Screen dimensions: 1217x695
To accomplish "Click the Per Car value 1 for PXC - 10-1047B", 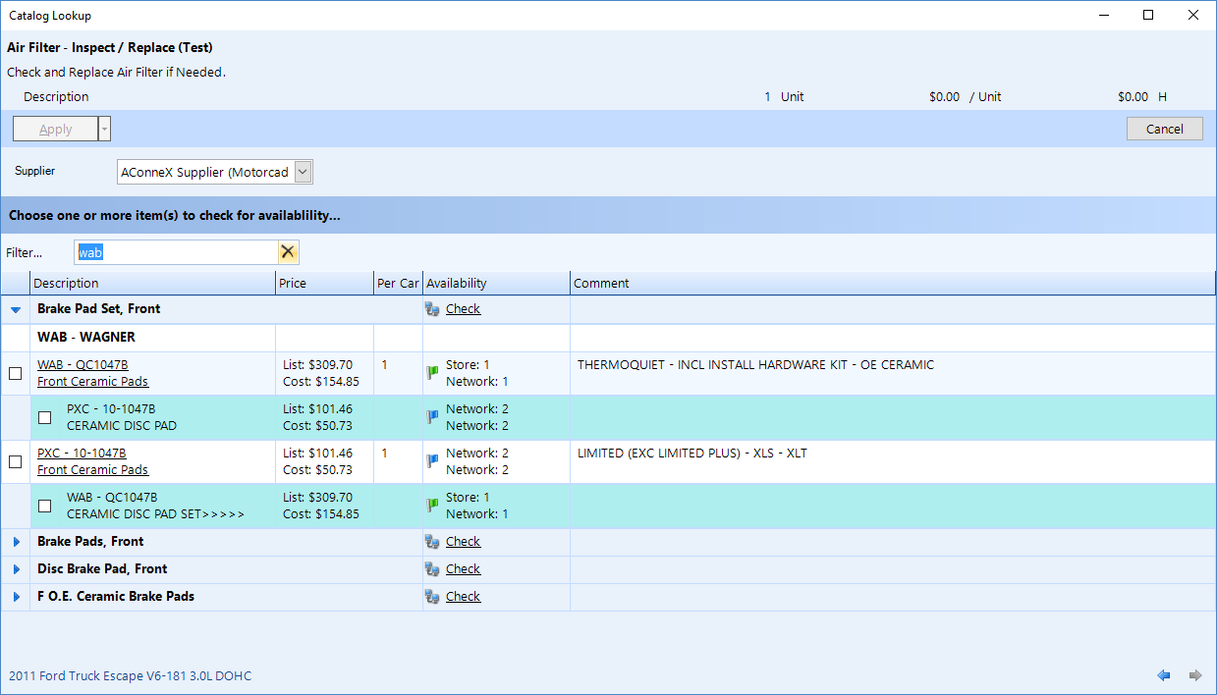I will pyautogui.click(x=385, y=454).
